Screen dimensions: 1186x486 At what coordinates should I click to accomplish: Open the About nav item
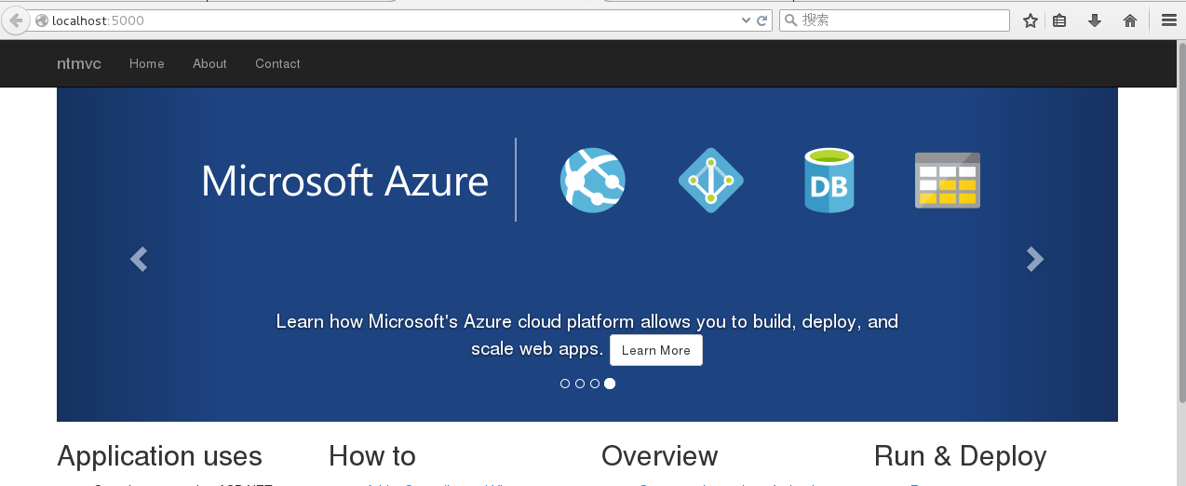[x=209, y=63]
